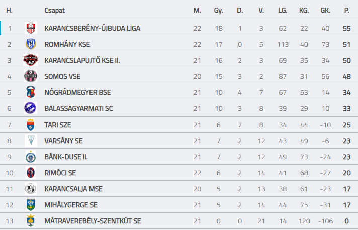This screenshot has height=230, width=358.
Task: Click the Karancsberény-Újbuda Liga team crest
Action: [x=31, y=28]
